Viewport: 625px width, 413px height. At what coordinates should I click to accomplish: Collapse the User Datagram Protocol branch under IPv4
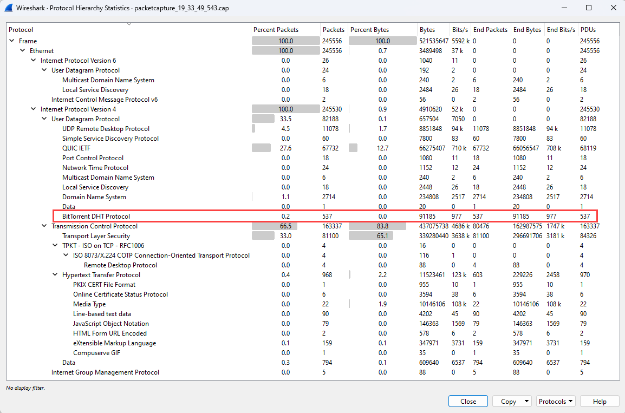pyautogui.click(x=44, y=119)
